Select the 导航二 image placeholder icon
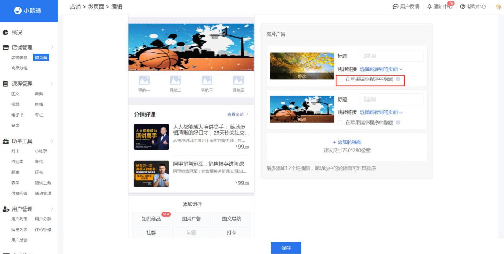 click(x=176, y=80)
